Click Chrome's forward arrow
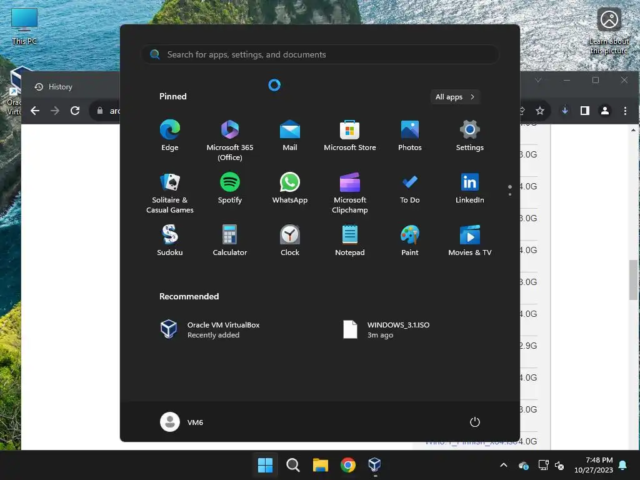Viewport: 640px width, 480px height. [x=55, y=111]
